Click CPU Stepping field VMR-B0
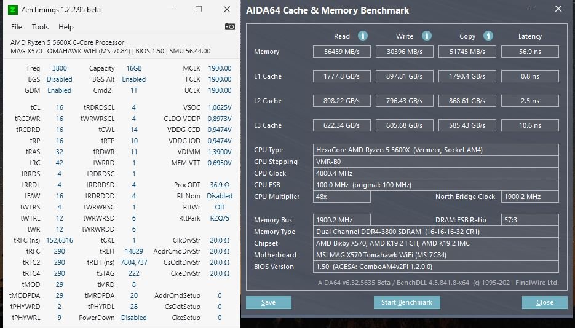 435,162
